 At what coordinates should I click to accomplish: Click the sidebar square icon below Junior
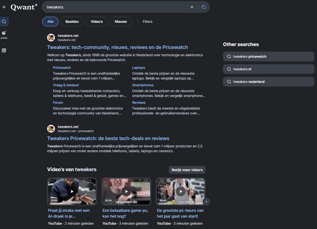tap(4, 51)
